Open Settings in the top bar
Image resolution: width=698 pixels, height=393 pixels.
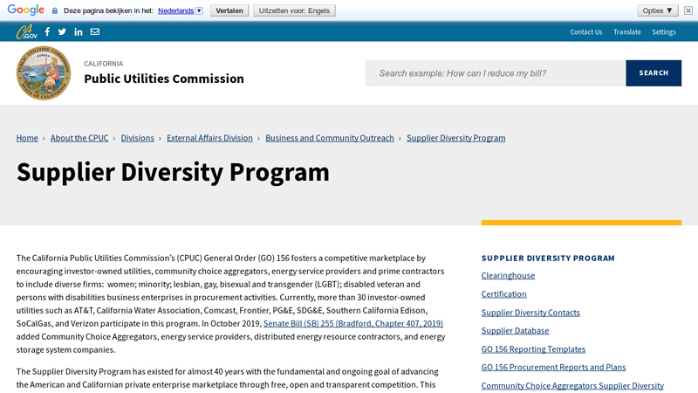[664, 32]
